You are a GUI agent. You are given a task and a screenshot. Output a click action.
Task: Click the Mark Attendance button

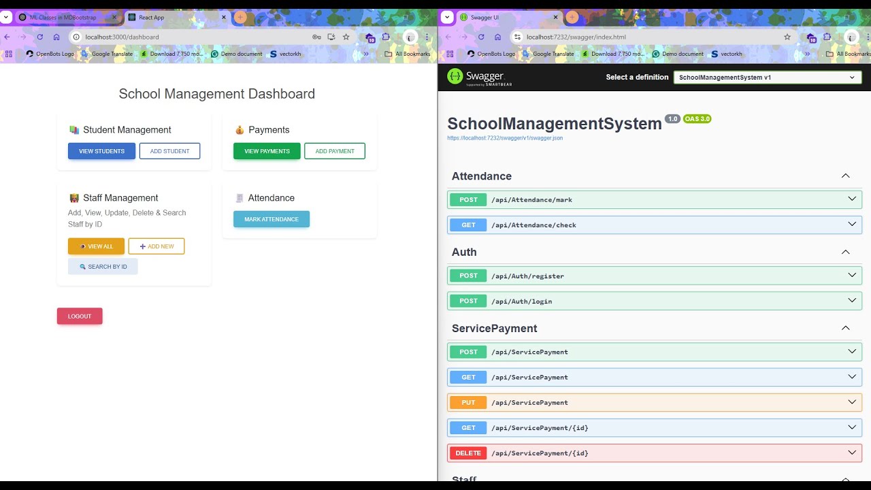(272, 219)
